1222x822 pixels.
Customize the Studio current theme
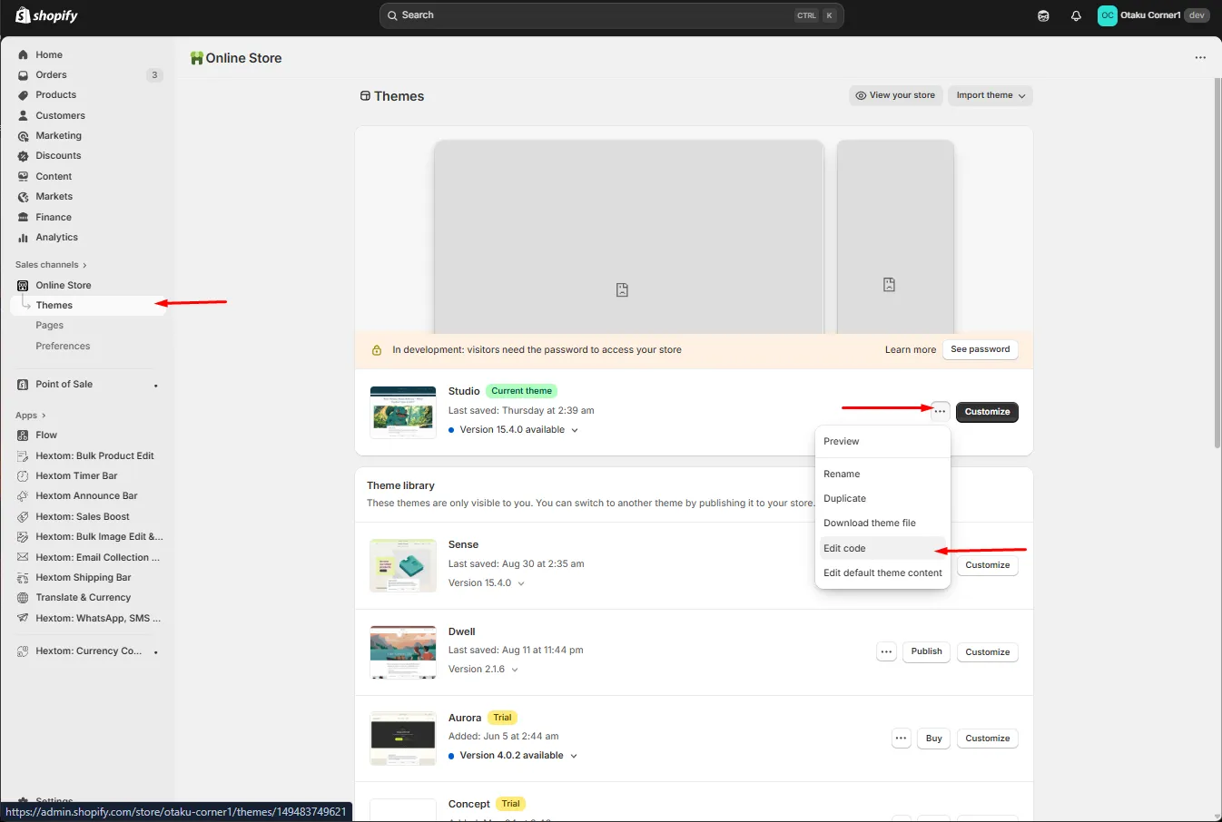987,412
